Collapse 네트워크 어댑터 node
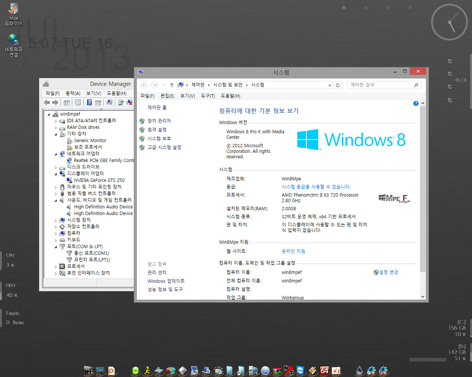Image resolution: width=472 pixels, height=377 pixels. click(56, 154)
